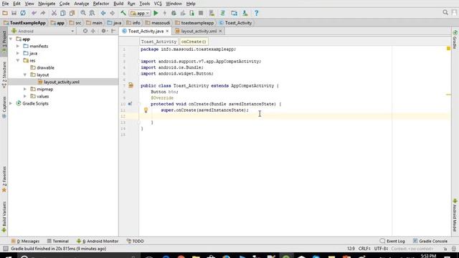Toggle the Captures side tool tab
Viewport: 459px width, 258px height.
tap(4, 107)
